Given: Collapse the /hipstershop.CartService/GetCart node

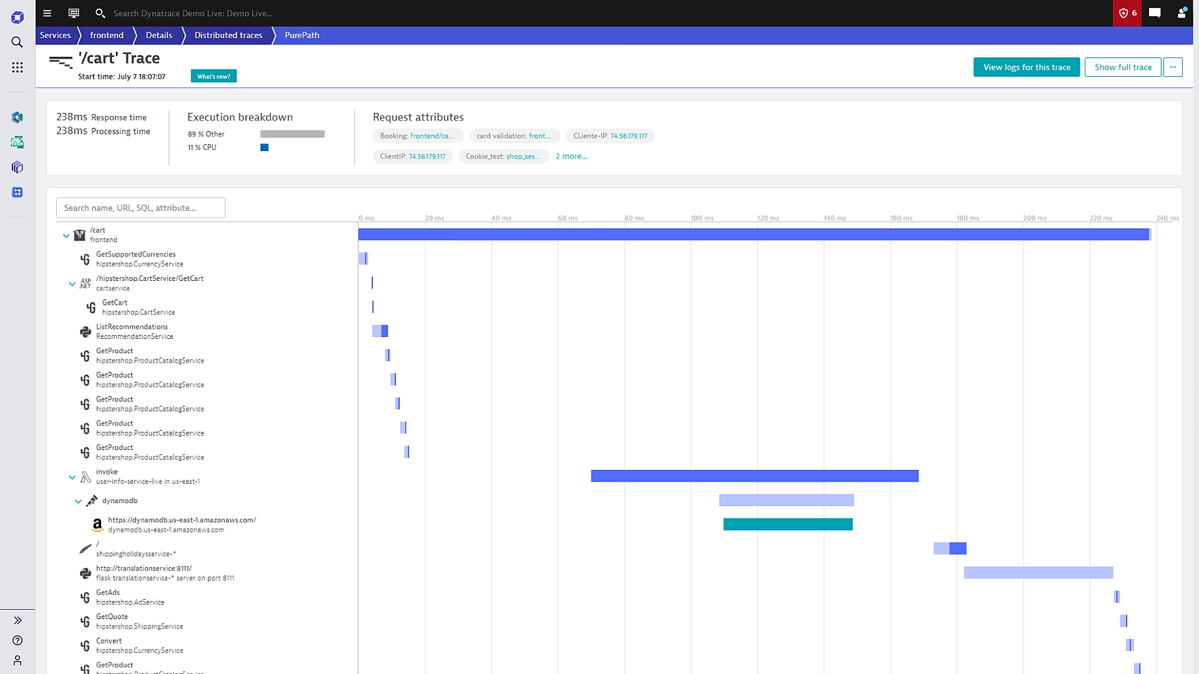Looking at the screenshot, I should (x=72, y=284).
